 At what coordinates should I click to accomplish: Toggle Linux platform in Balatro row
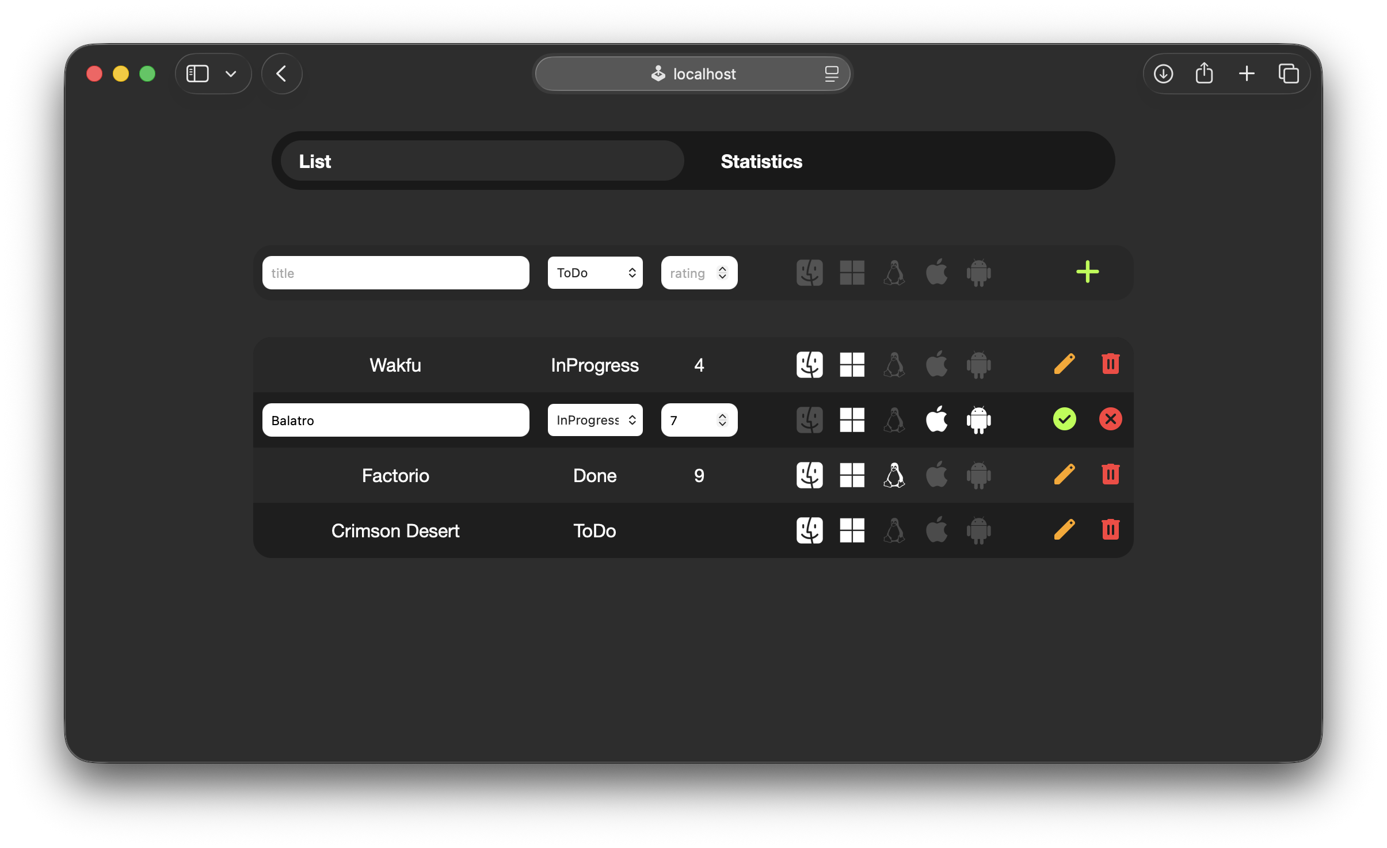(894, 420)
